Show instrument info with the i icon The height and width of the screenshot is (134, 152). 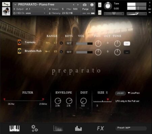(x=92, y=5)
